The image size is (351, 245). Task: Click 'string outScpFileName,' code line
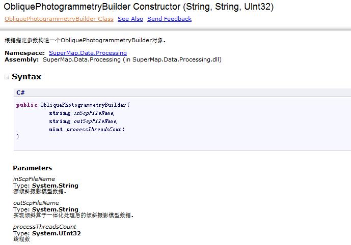[x=83, y=121]
